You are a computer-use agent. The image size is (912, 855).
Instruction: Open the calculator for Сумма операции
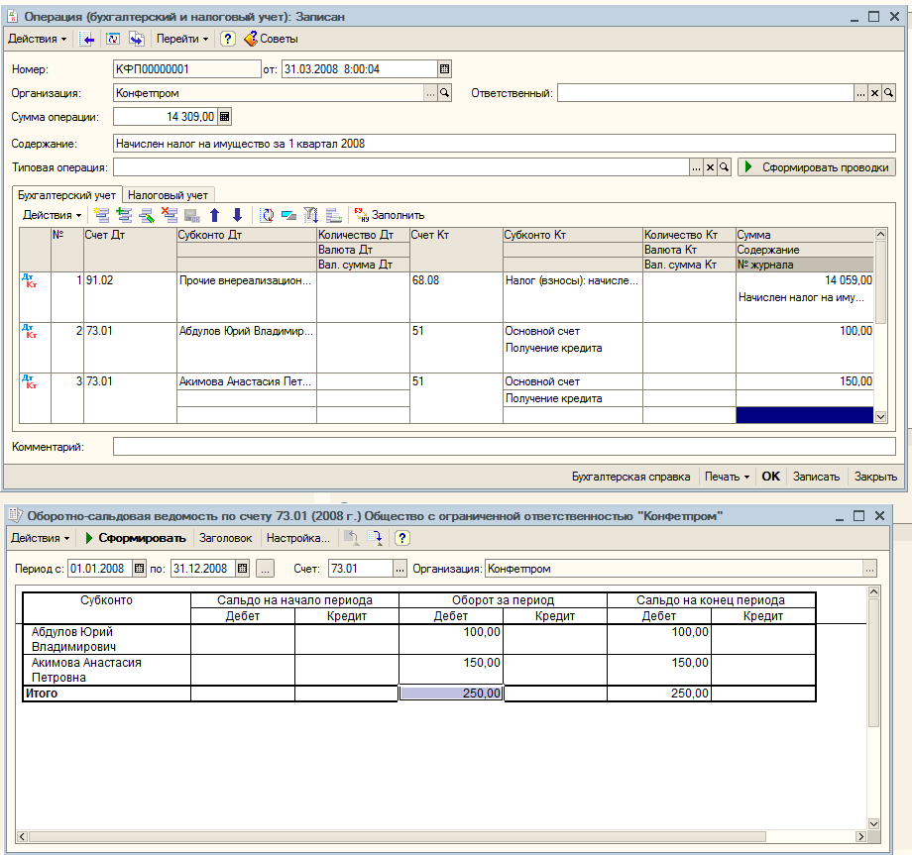click(224, 117)
